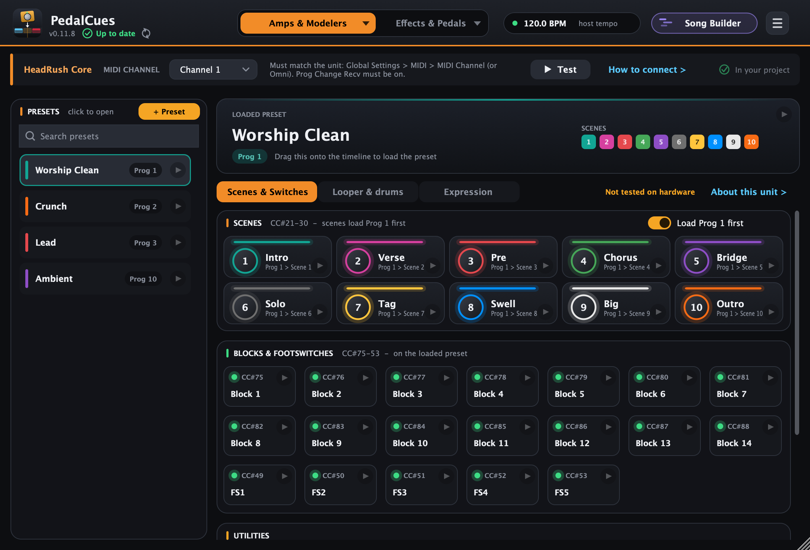Play the Crunch preset arrow
The width and height of the screenshot is (810, 550).
[x=178, y=206]
